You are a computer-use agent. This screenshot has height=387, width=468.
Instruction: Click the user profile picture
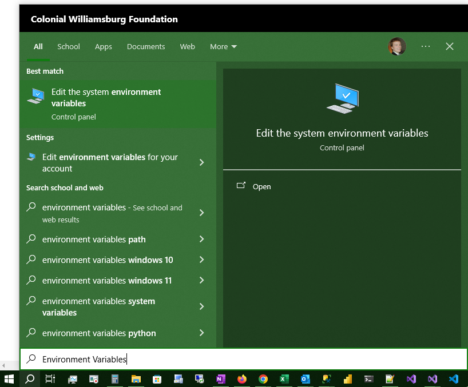pos(397,46)
